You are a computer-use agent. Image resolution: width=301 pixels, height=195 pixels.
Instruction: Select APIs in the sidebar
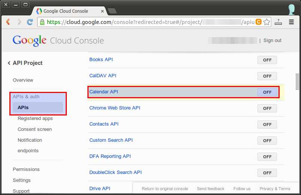[x=38, y=107]
